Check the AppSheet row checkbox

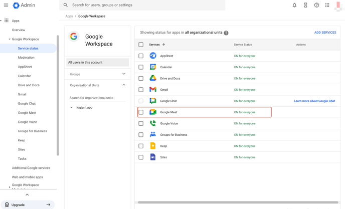coord(141,56)
